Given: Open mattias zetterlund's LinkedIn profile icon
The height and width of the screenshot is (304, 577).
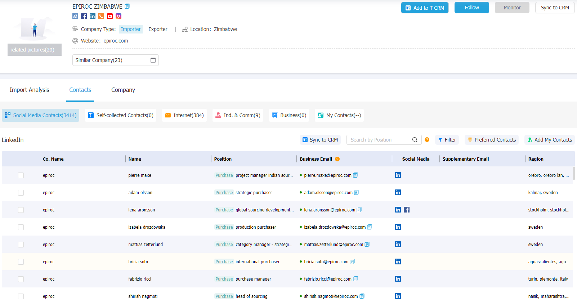Looking at the screenshot, I should 398,244.
